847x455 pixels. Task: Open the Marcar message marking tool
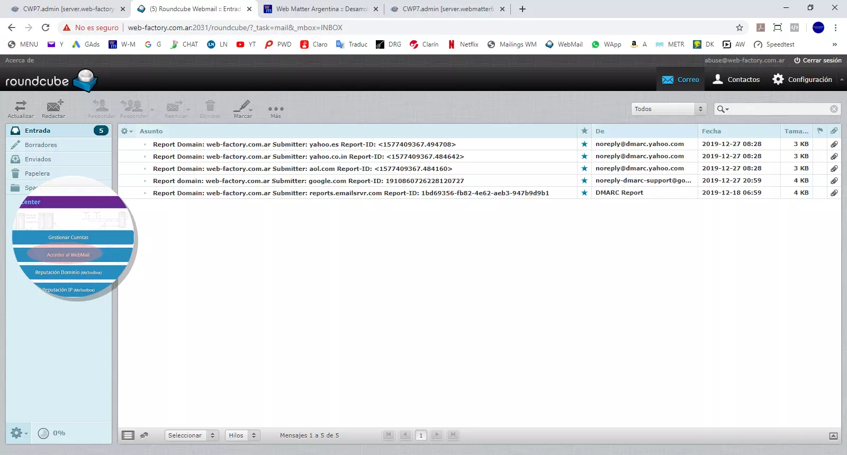click(243, 108)
